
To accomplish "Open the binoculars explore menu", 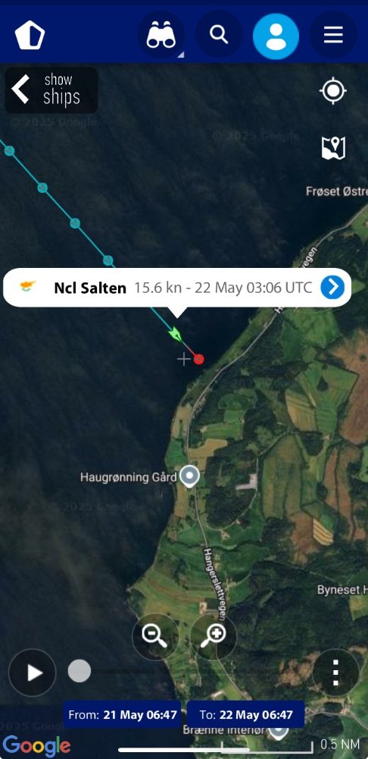I will click(161, 36).
